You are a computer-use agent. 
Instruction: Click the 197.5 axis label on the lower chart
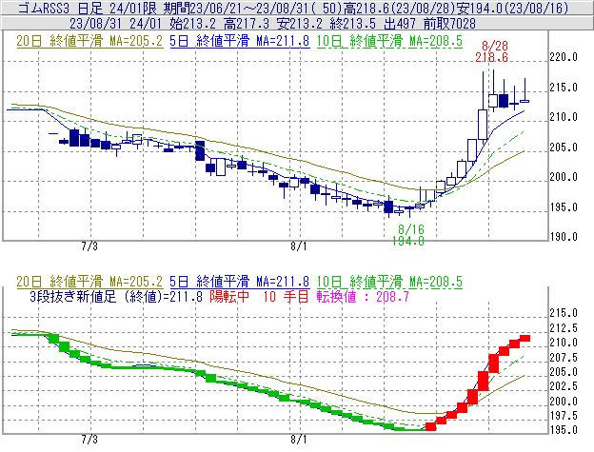(564, 416)
